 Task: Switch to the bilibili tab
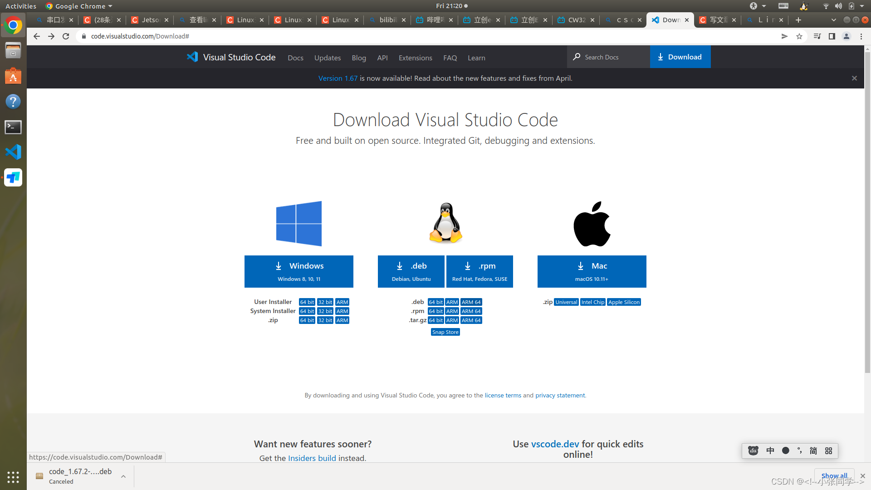(387, 20)
